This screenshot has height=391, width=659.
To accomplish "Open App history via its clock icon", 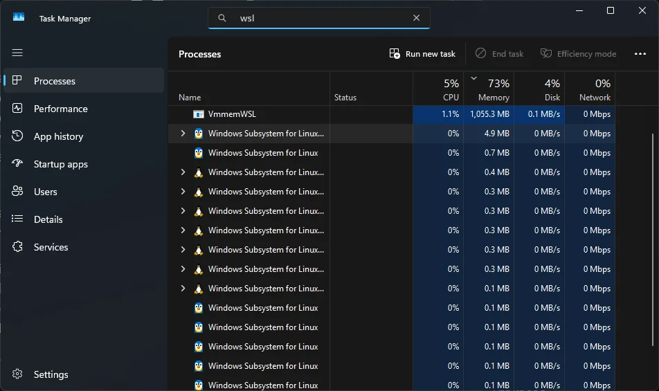I will 17,136.
